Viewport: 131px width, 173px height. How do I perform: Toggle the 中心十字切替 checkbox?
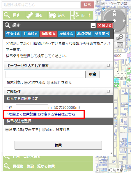(103, 4)
